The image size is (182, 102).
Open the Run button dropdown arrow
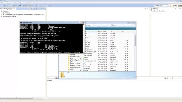(22, 5)
